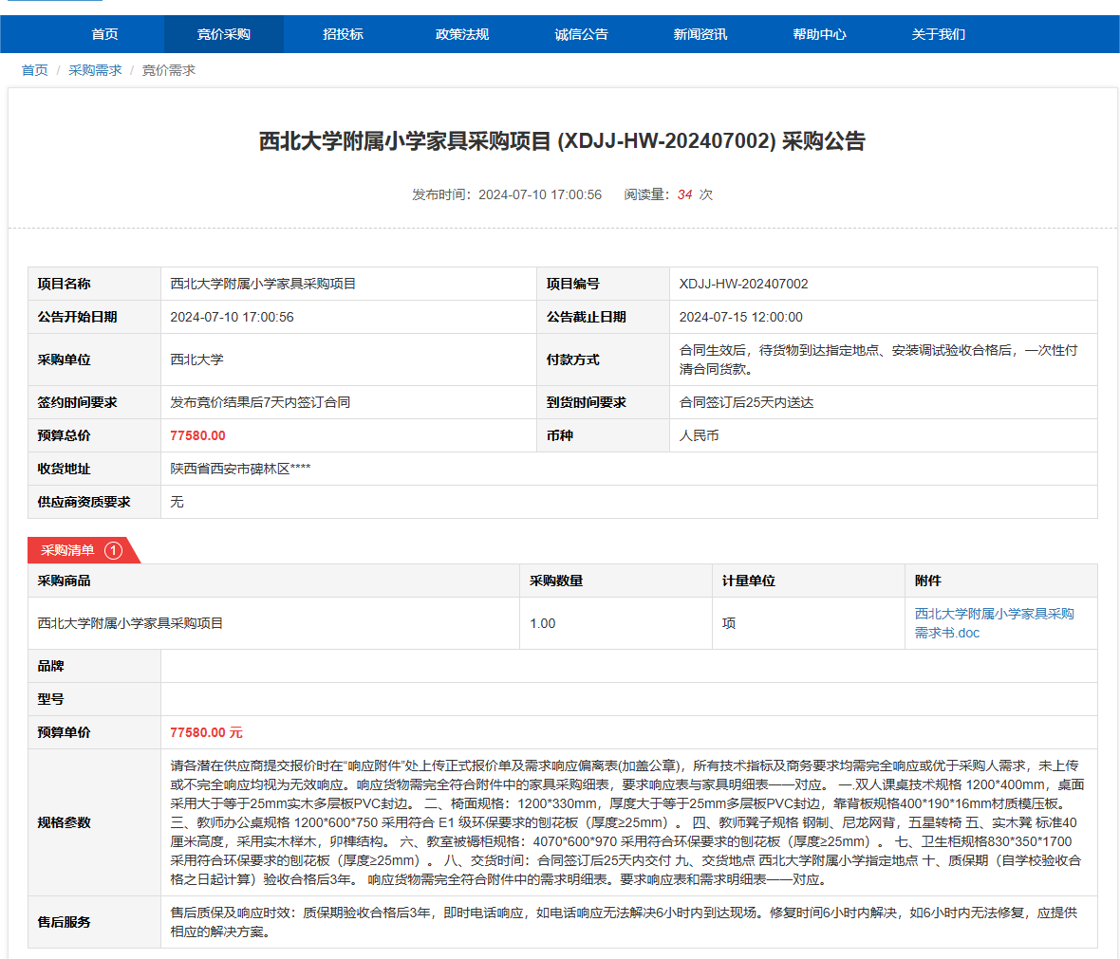Click the 首页 breadcrumb link
Image resolution: width=1120 pixels, height=959 pixels.
pos(35,70)
